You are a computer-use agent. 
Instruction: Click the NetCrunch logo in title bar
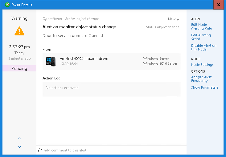(x=7, y=5)
